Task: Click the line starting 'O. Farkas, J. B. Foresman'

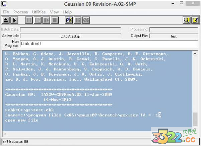Action: pyautogui.click(x=74, y=74)
